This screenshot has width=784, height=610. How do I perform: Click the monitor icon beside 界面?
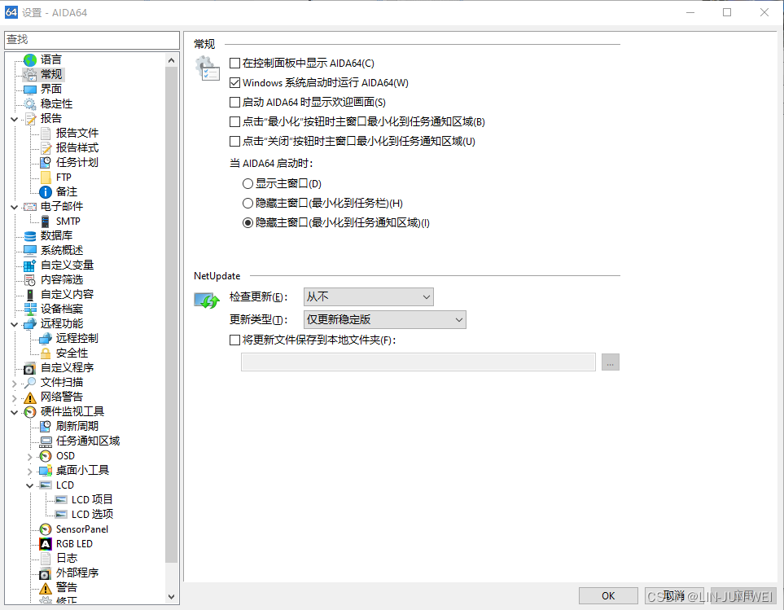(x=30, y=90)
